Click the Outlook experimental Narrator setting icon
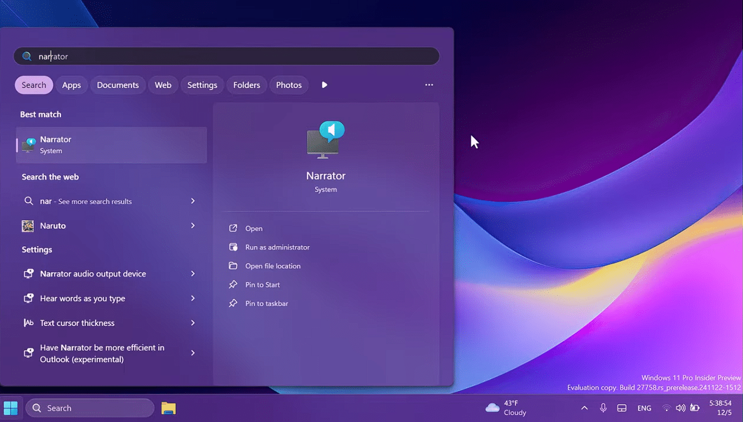This screenshot has width=743, height=422. point(29,353)
